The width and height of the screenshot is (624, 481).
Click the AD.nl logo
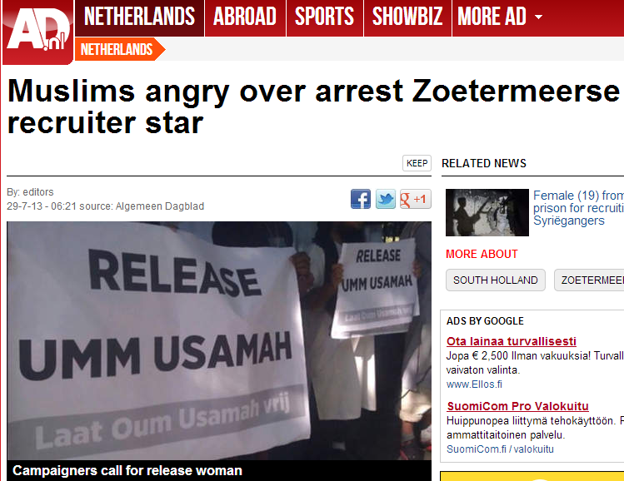(x=37, y=32)
